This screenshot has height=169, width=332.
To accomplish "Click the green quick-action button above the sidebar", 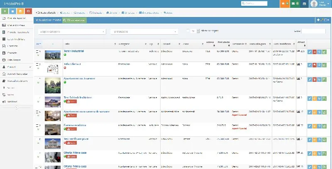I will tap(5, 11).
